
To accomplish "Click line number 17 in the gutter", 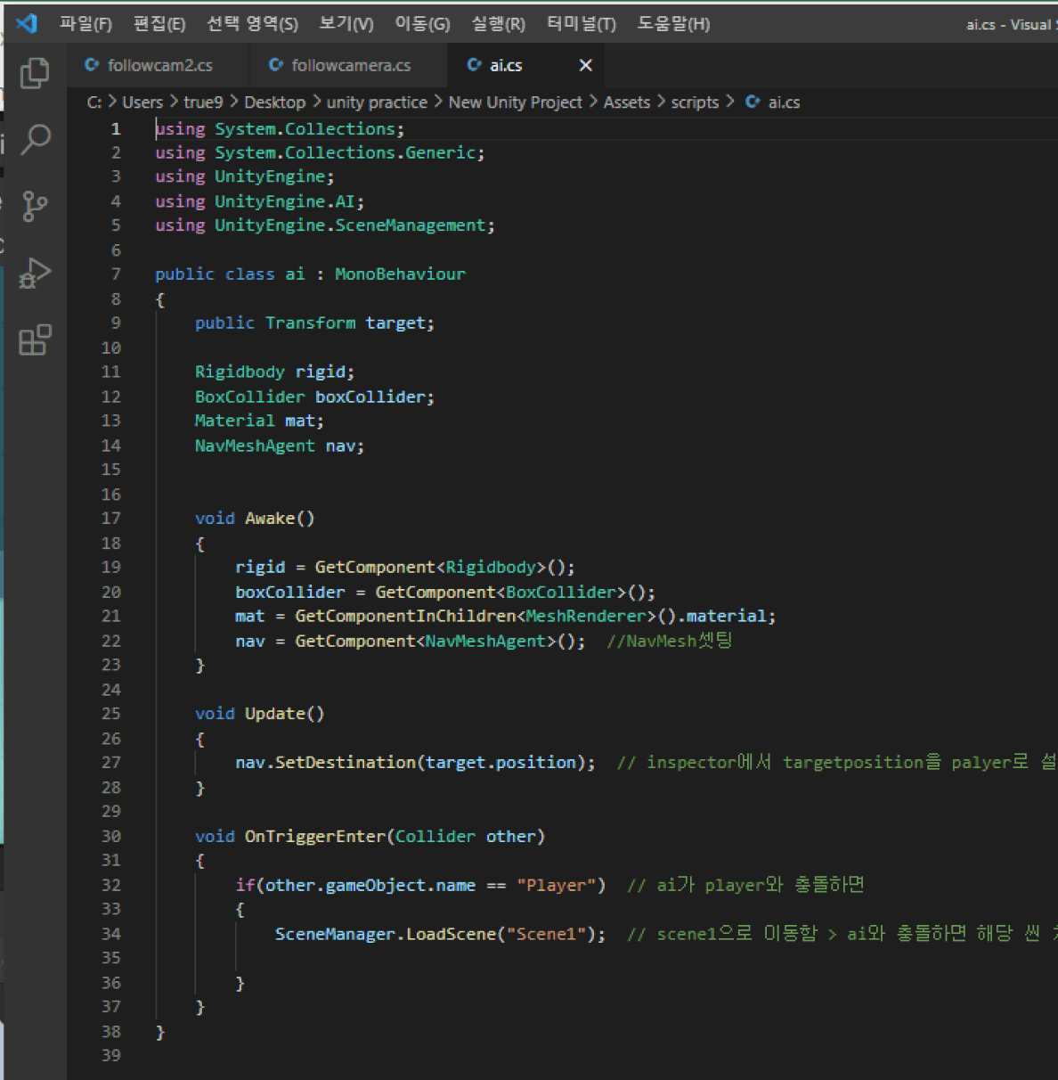I will [x=111, y=519].
